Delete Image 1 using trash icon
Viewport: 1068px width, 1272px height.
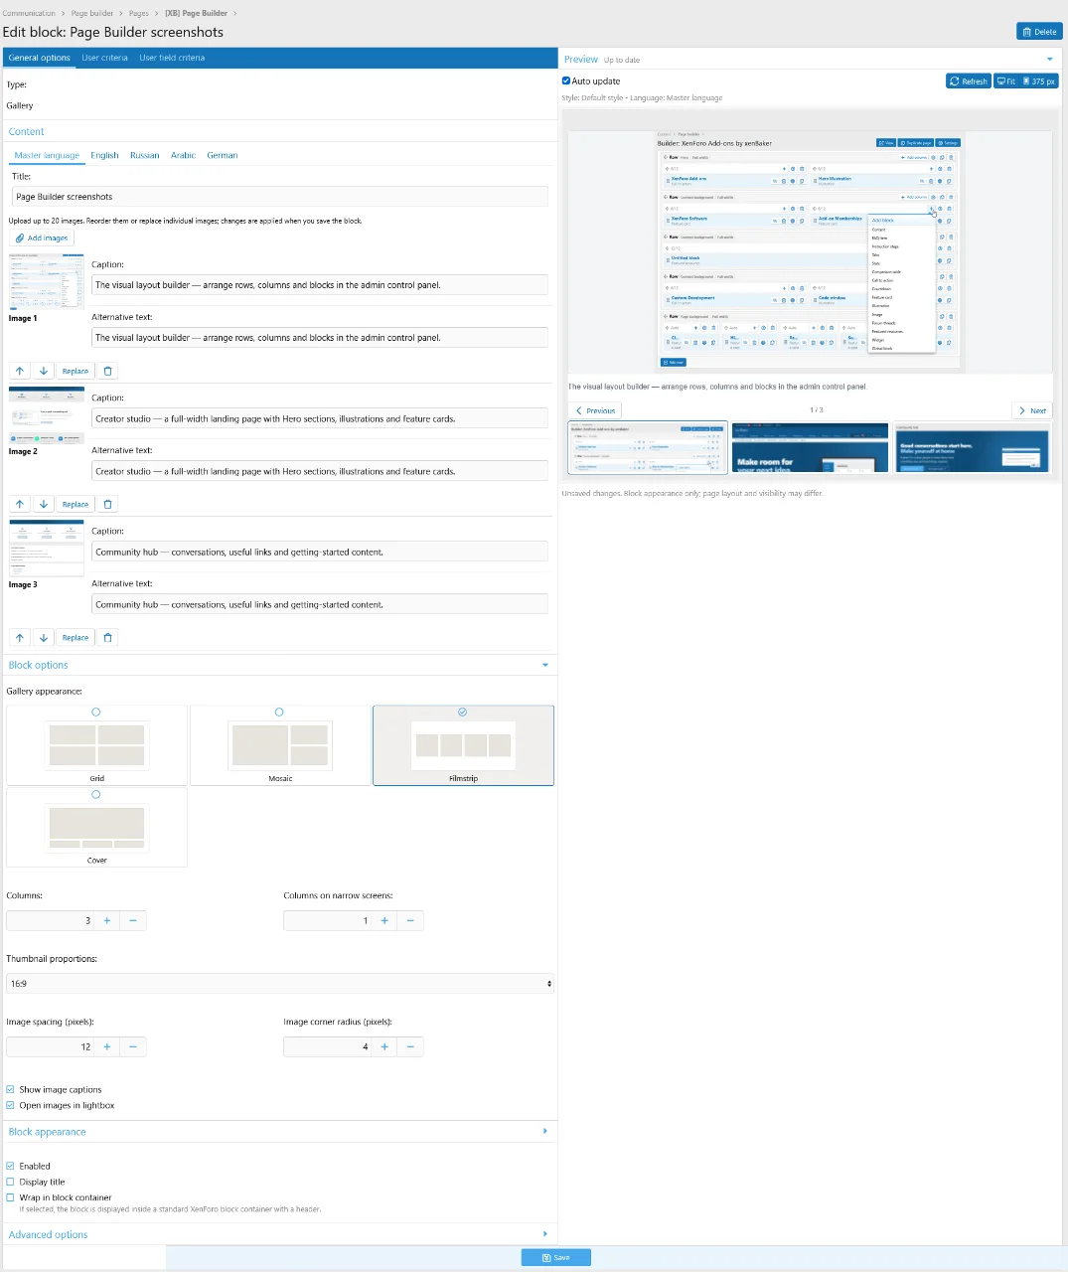(108, 371)
